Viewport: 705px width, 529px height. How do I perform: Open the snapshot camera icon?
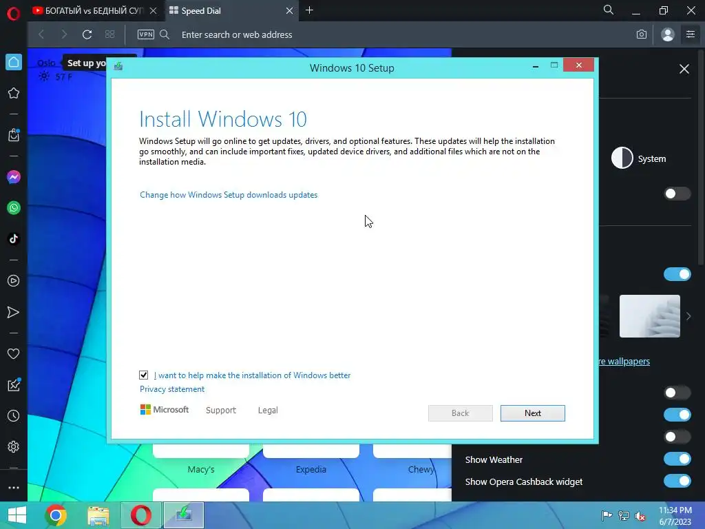[x=642, y=34]
